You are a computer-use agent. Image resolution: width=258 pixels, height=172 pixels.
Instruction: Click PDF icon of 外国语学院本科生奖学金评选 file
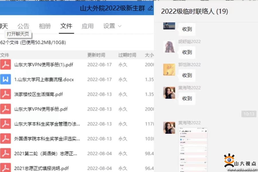click(x=5, y=139)
